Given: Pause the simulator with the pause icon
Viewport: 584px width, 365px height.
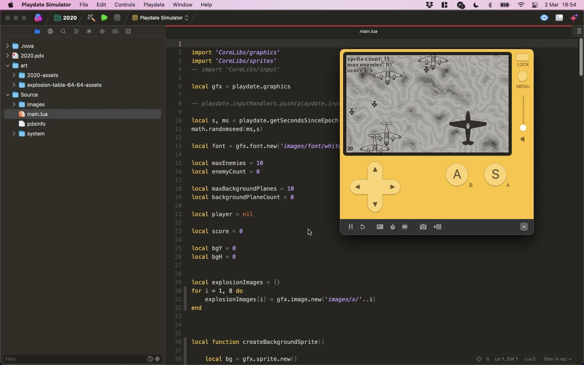Looking at the screenshot, I should click(350, 227).
